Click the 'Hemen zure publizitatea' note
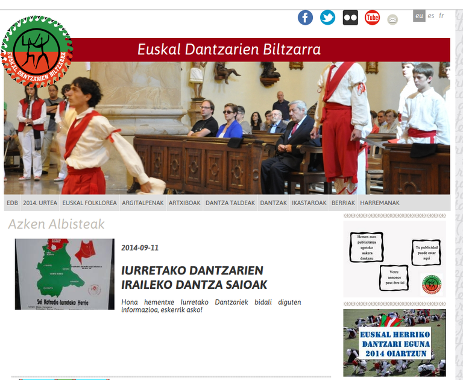Image resolution: width=463 pixels, height=380 pixels. [367, 247]
